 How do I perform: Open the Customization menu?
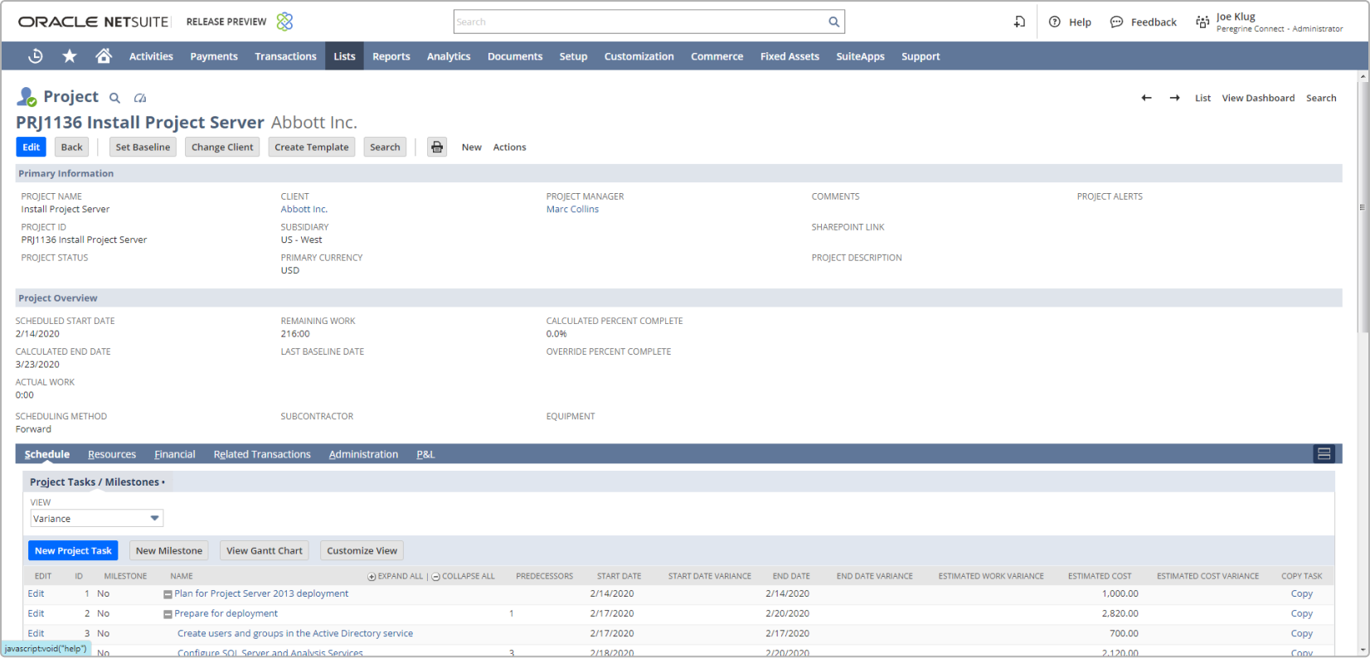coord(639,56)
